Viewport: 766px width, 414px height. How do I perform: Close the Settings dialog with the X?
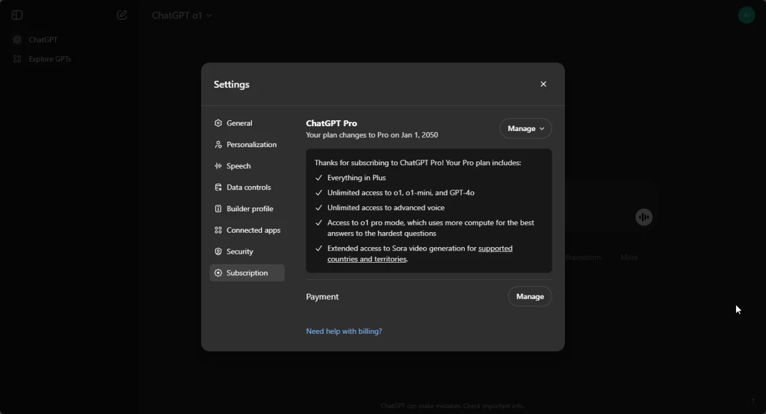tap(543, 84)
